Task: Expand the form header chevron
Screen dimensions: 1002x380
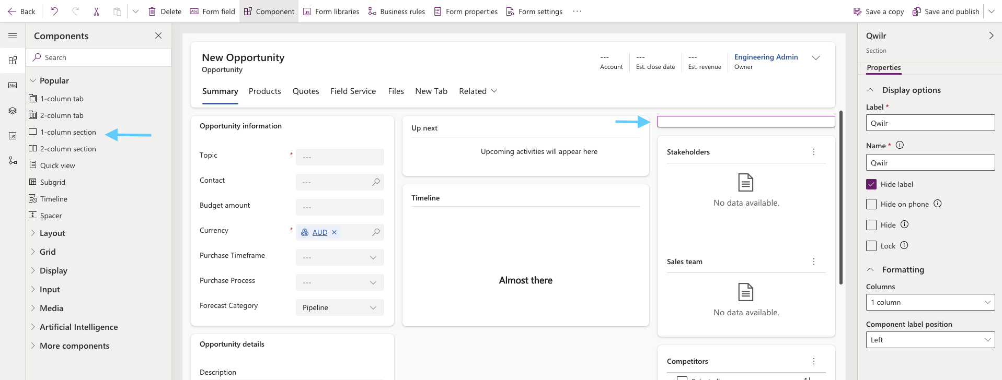Action: pos(816,57)
